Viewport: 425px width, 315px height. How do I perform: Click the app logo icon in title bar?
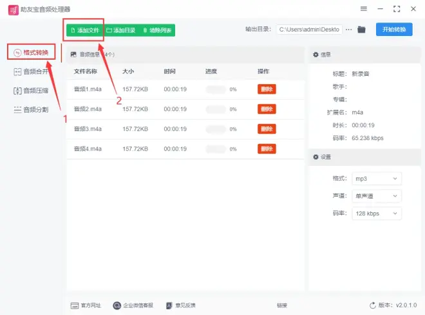coord(14,10)
